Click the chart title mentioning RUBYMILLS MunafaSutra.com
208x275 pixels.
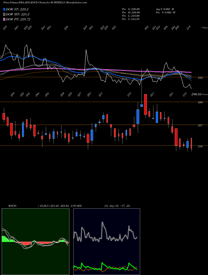click(45, 2)
